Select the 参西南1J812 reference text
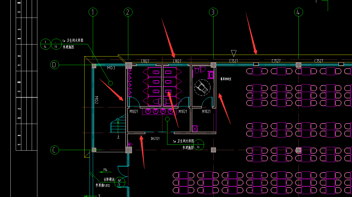This screenshot has width=352, height=197. 103,185
